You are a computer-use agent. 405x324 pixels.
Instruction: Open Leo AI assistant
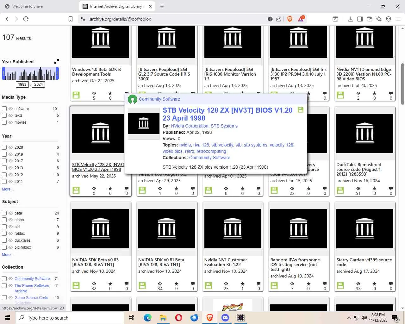point(379,19)
